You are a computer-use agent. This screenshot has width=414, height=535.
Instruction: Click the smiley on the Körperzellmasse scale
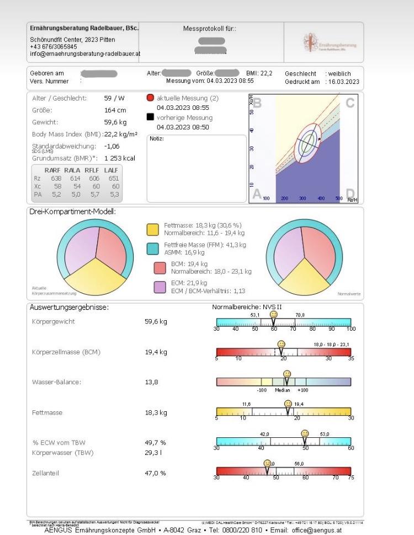click(281, 345)
